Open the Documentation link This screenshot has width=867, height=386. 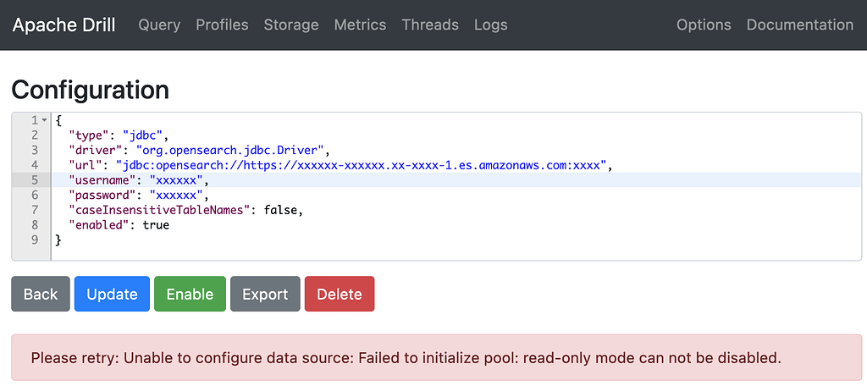800,25
